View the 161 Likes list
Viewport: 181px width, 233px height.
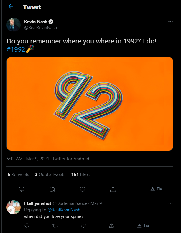(x=80, y=175)
